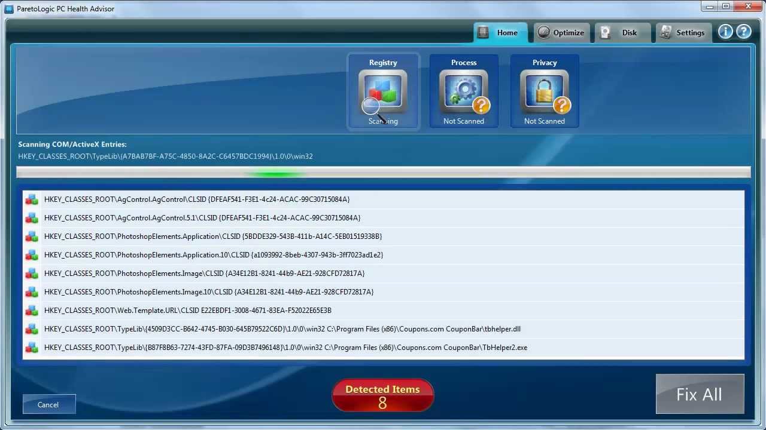Click registry icon beside PhotoshopElements.Image\CLSID entry

pos(32,274)
